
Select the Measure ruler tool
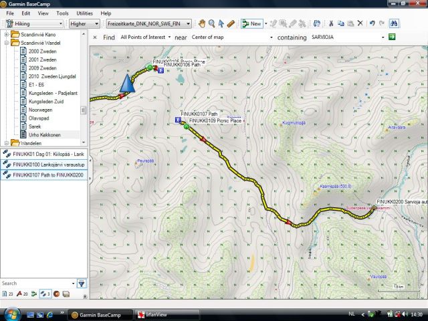click(231, 23)
